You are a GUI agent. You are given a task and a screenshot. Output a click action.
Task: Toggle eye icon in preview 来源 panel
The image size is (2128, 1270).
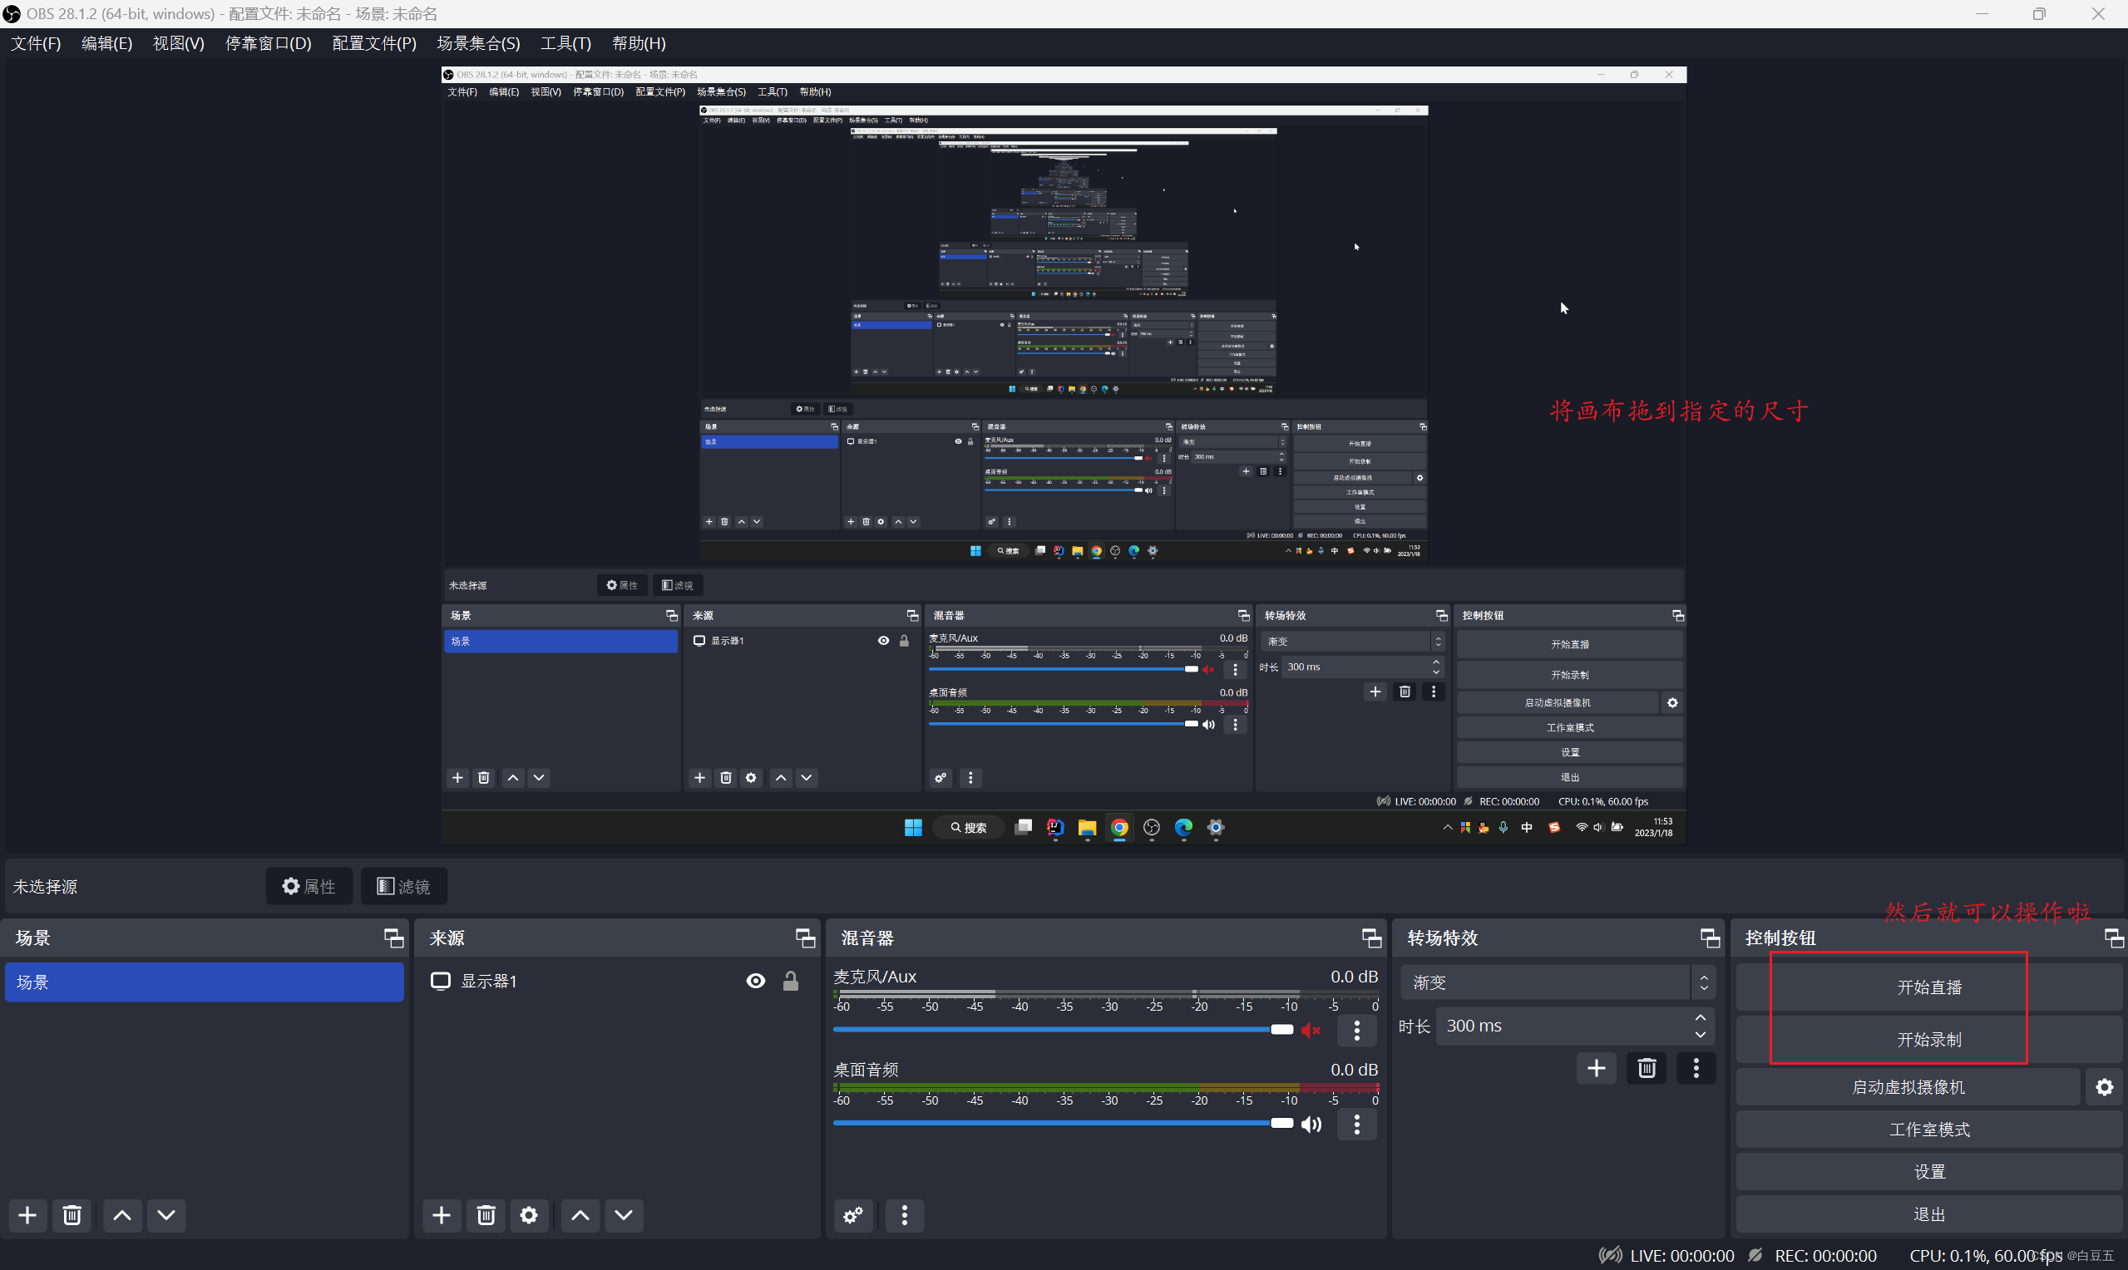883,641
